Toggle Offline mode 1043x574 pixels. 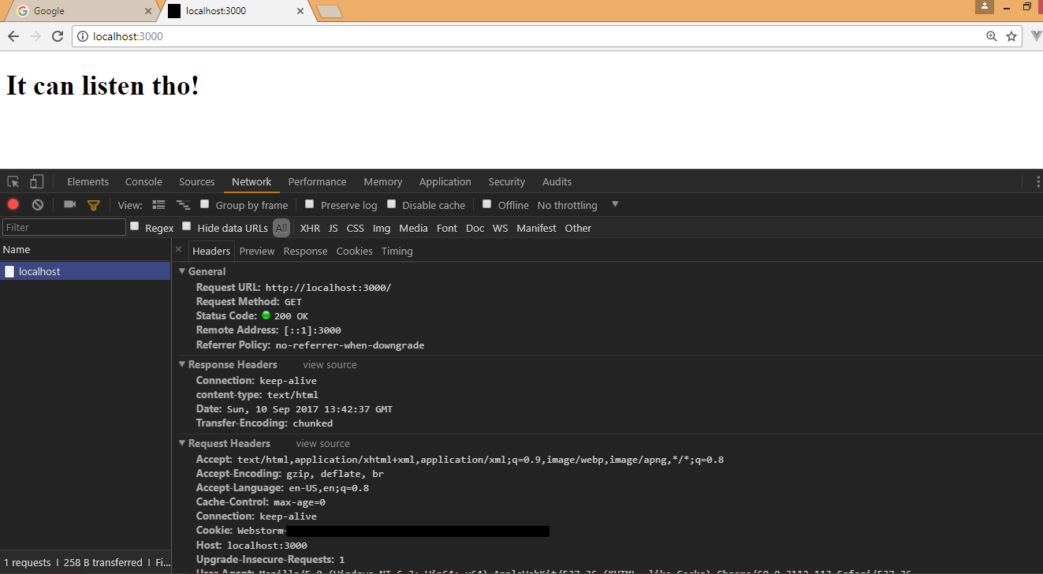pyautogui.click(x=486, y=204)
